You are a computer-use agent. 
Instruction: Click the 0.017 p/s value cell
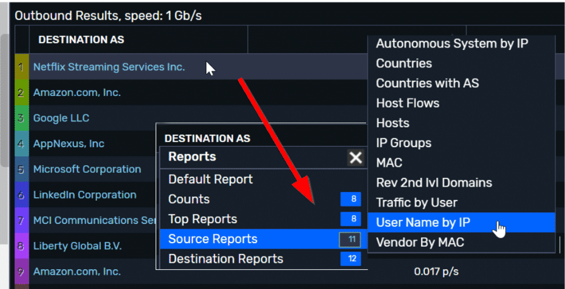(x=436, y=272)
